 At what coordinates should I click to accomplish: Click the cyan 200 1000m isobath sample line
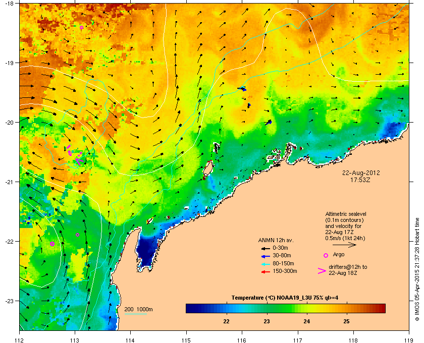click(135, 314)
